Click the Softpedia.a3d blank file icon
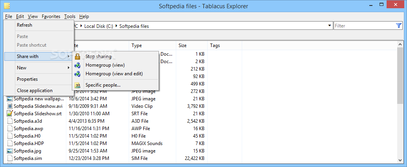This screenshot has height=167, width=407. click(10, 121)
